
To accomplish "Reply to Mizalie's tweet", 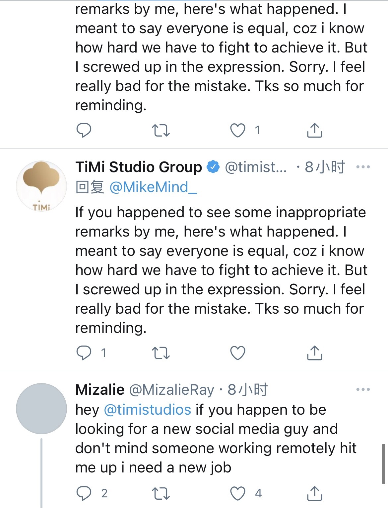I will point(84,493).
